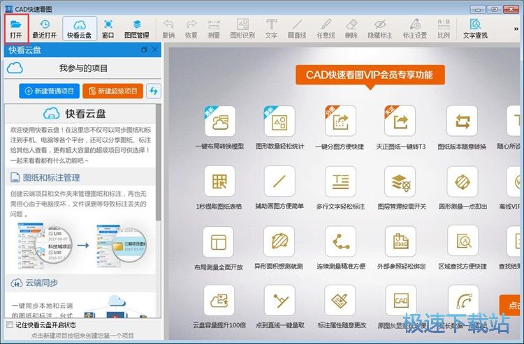Click 圆形测量一点即出 feature icon
Image resolution: width=524 pixels, height=344 pixels.
(463, 182)
